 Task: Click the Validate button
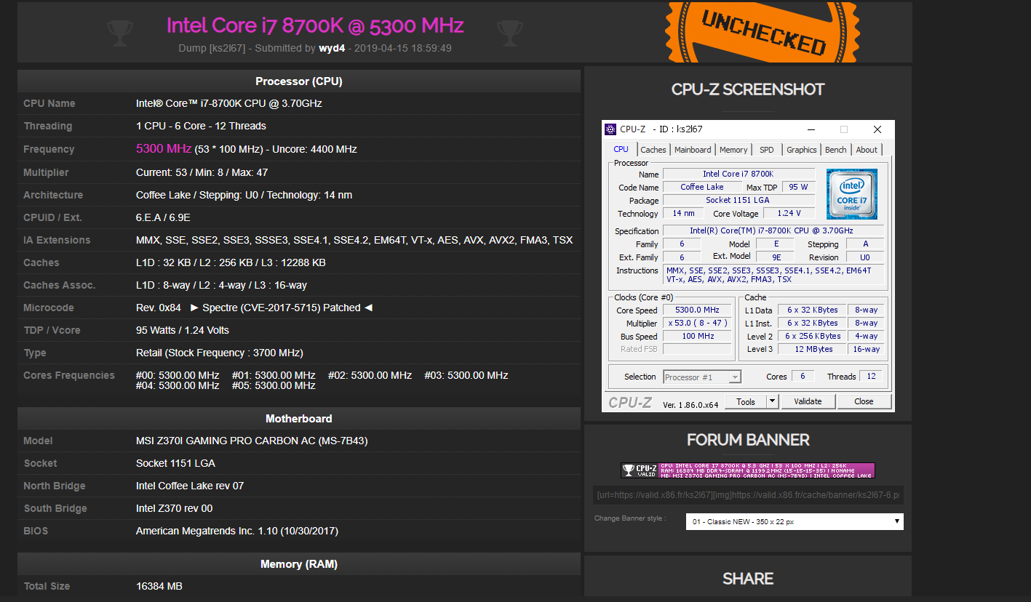click(808, 401)
